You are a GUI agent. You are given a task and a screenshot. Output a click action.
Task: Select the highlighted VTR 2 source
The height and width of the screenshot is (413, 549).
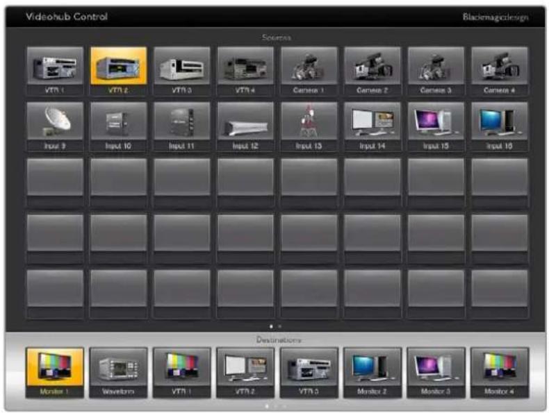(118, 71)
